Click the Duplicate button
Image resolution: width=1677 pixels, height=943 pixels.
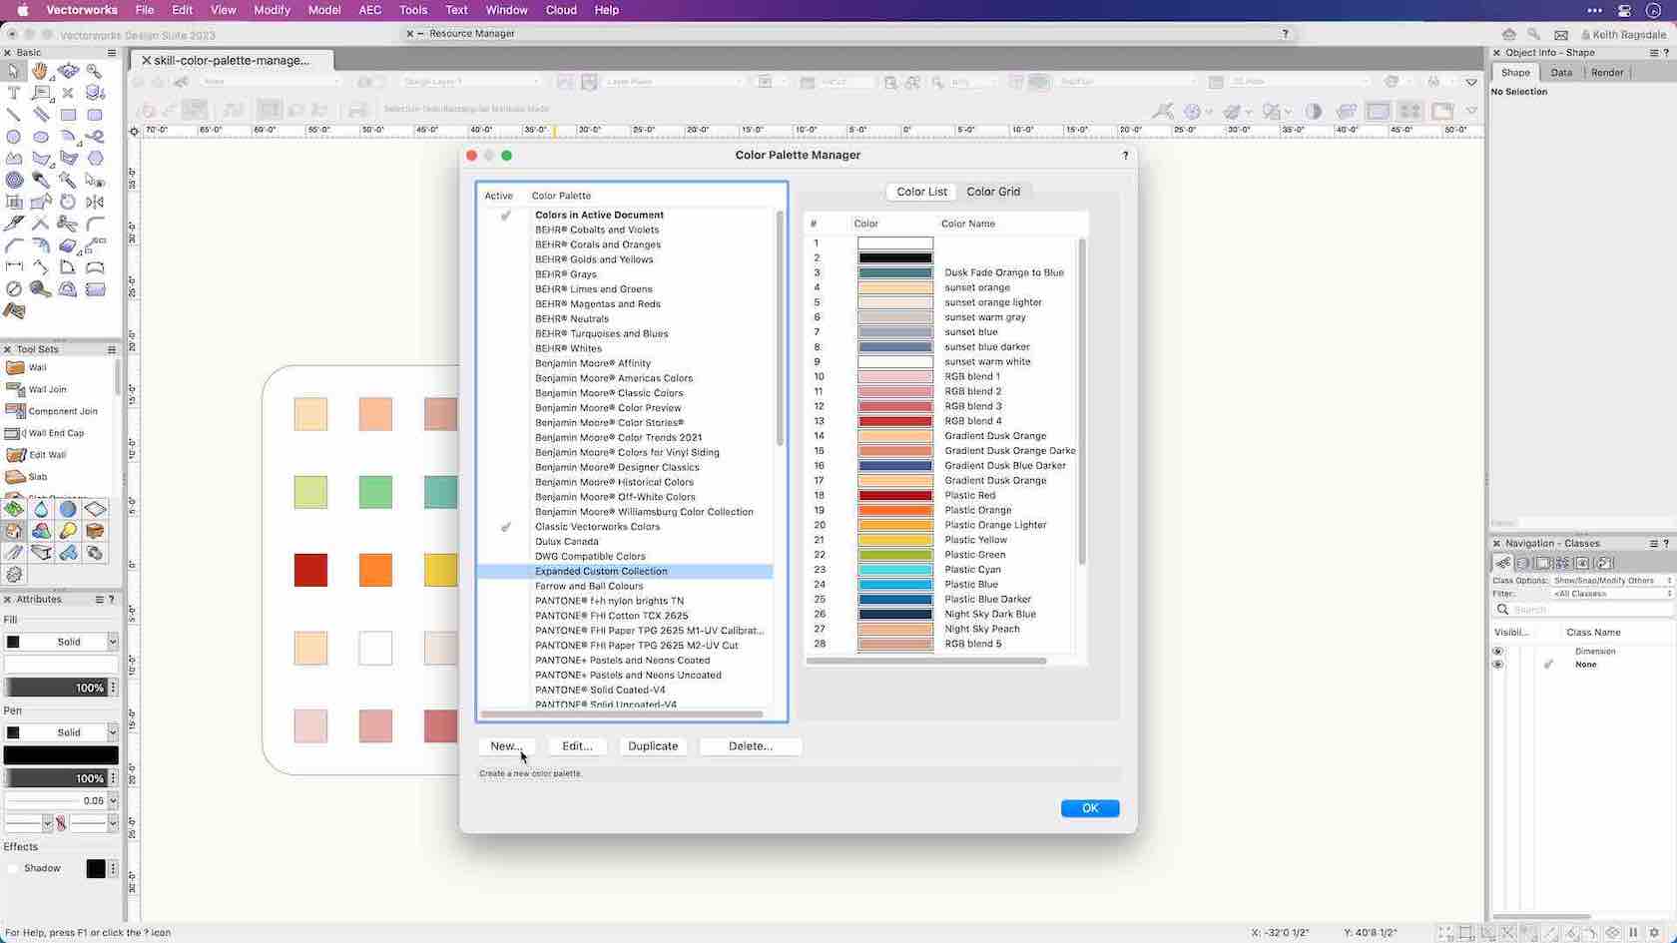[x=653, y=746]
